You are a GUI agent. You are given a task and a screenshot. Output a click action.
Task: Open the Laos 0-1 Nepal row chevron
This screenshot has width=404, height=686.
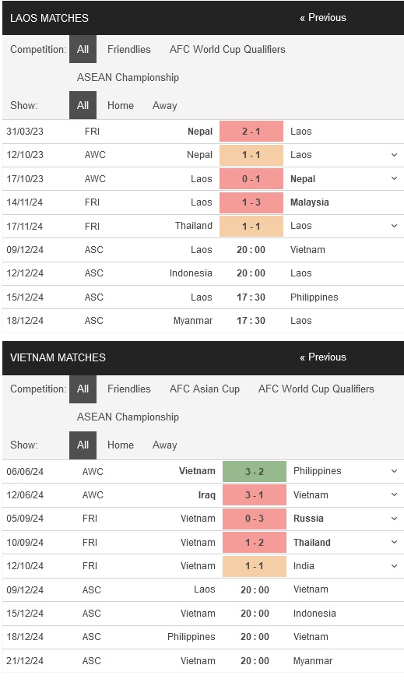pos(394,178)
